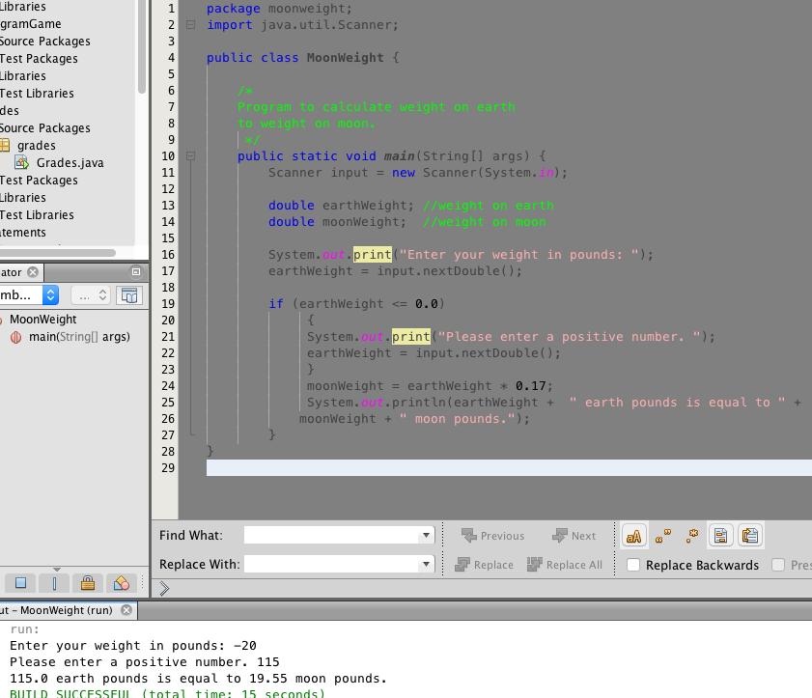Toggle Whole Words search option
Viewport: 812px width, 698px height.
coord(663,536)
